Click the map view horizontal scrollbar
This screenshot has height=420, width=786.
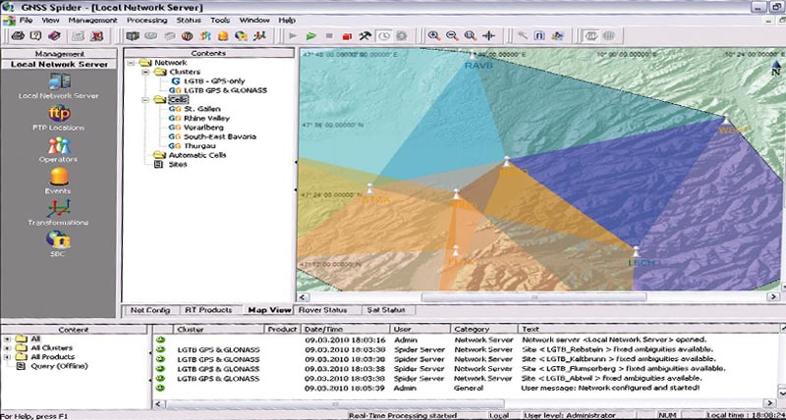(x=535, y=297)
